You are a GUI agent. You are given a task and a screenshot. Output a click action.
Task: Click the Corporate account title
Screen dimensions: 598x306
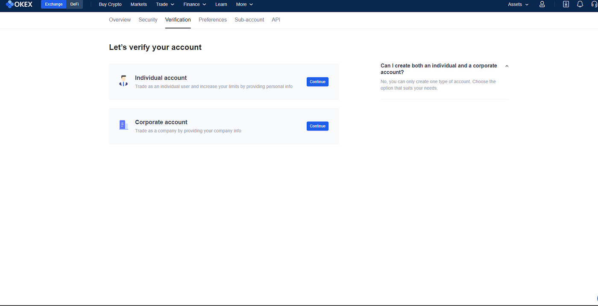(161, 122)
